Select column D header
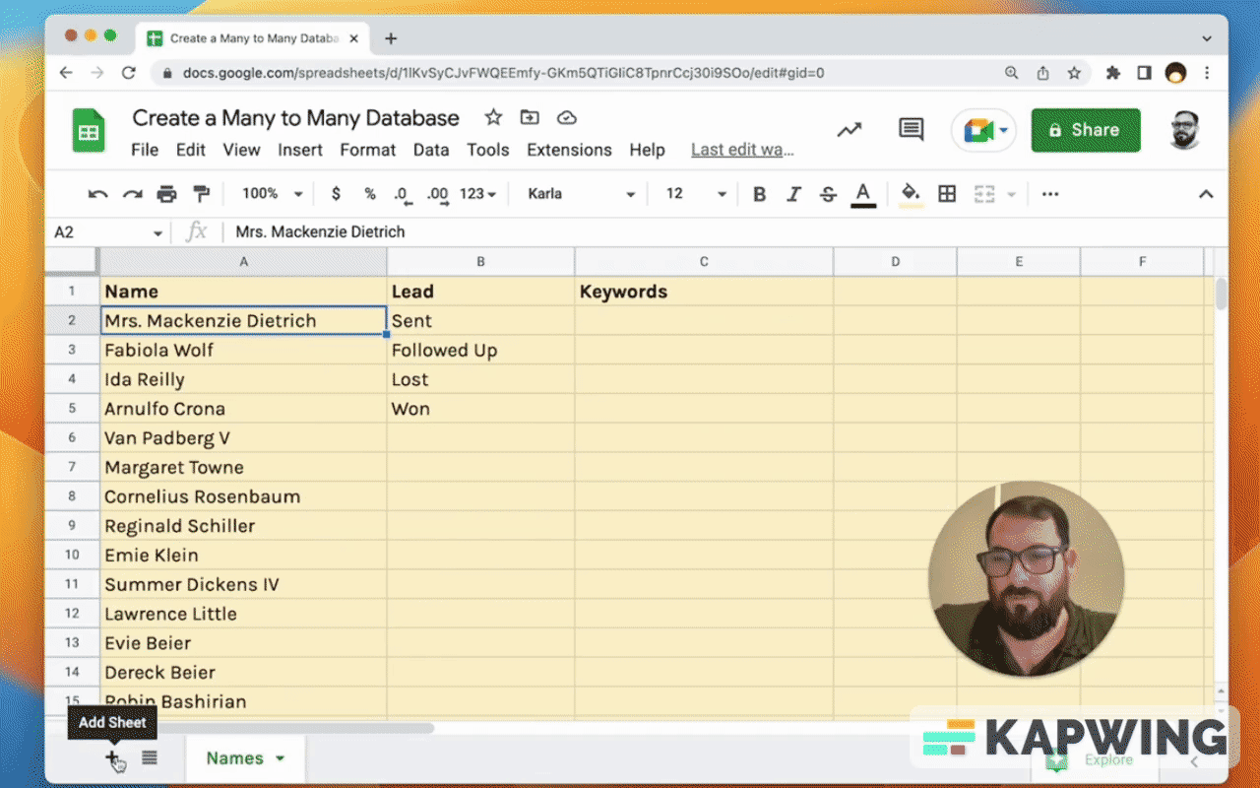This screenshot has width=1260, height=788. pyautogui.click(x=895, y=261)
